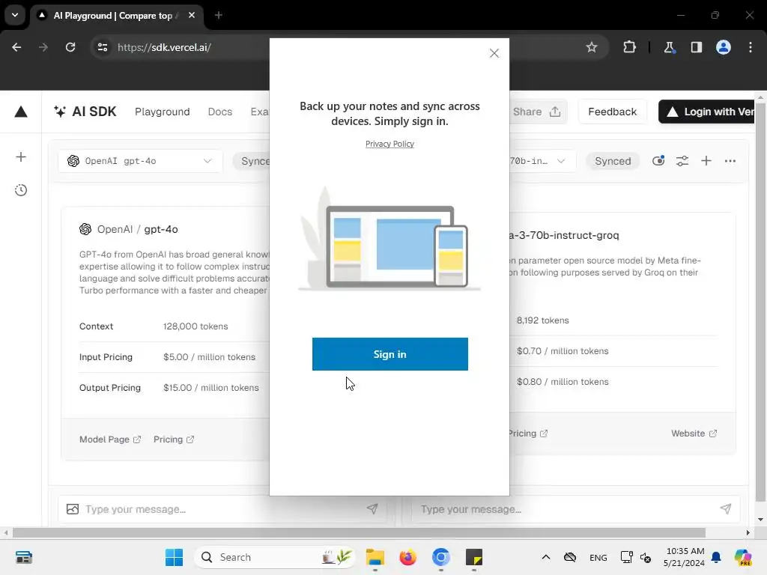Send message with left paper-plane icon
Screen dimensions: 767x575
tap(372, 509)
